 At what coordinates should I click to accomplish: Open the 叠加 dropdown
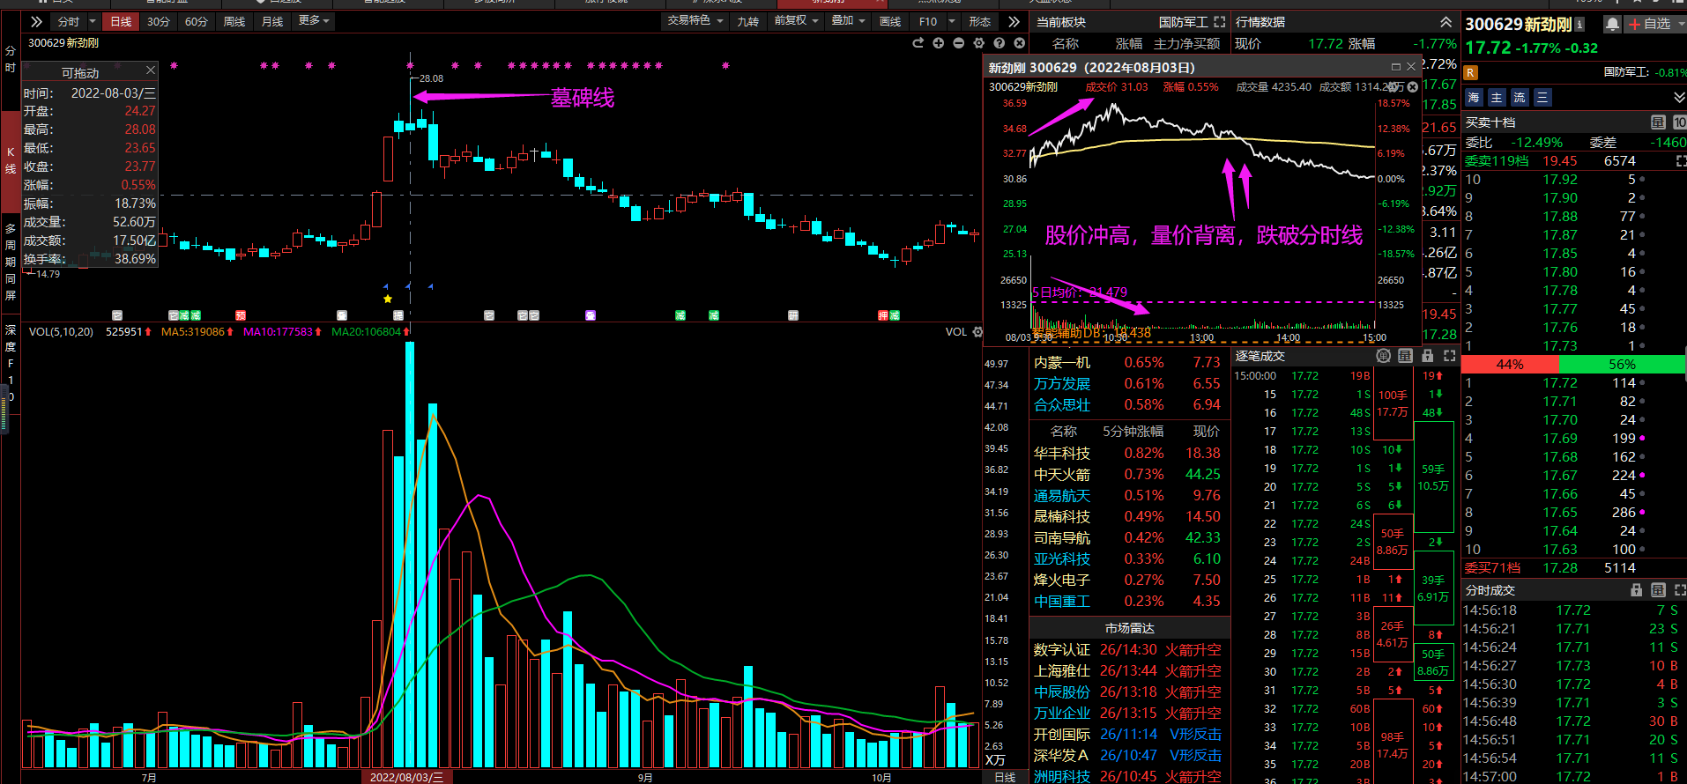[849, 21]
